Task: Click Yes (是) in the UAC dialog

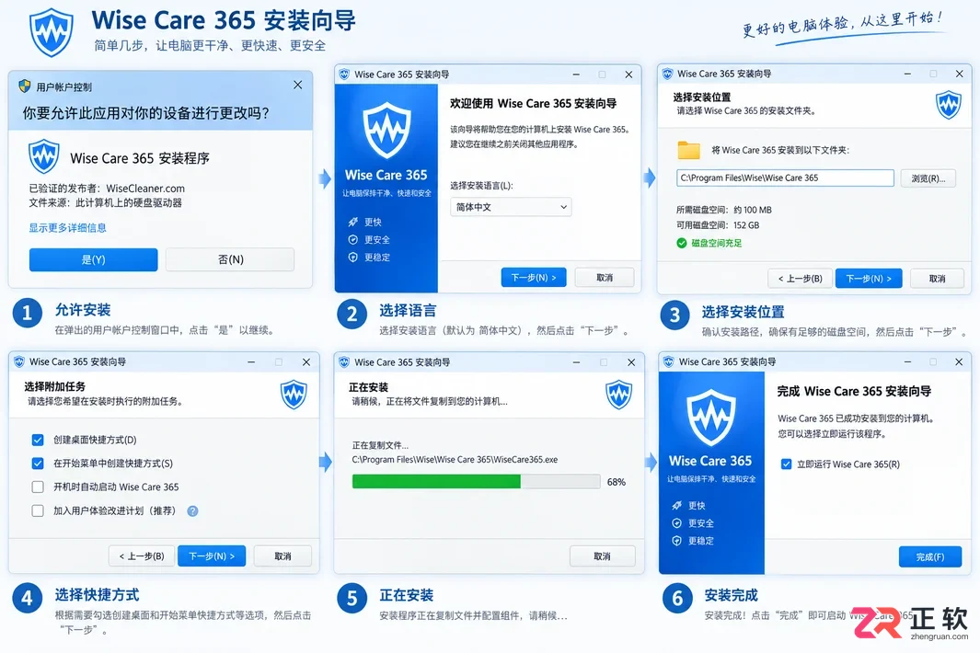Action: (x=93, y=259)
